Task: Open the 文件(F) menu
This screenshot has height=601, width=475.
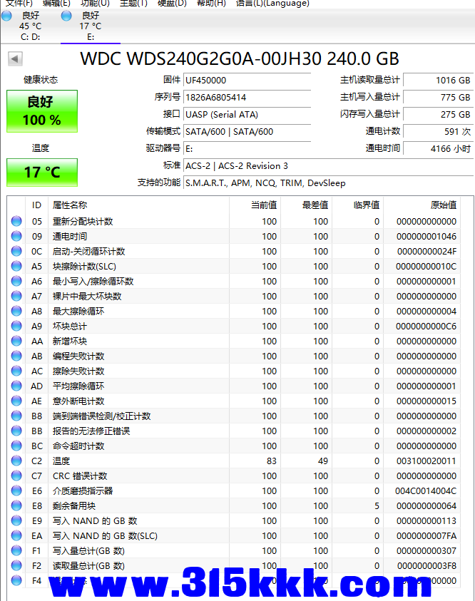Action: pyautogui.click(x=19, y=3)
